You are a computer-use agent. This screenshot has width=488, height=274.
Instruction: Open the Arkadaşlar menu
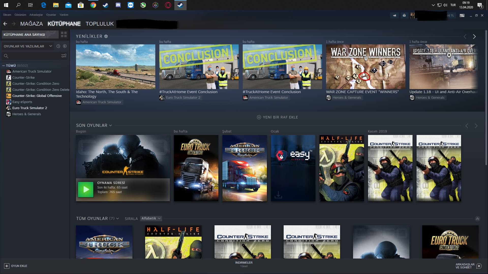tap(36, 15)
